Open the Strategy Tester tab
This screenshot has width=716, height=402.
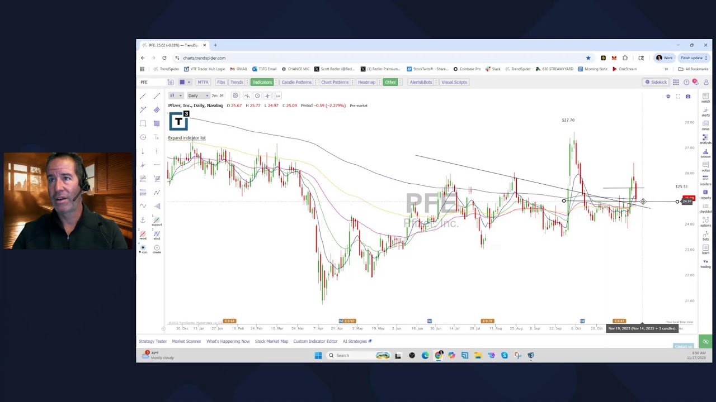click(x=153, y=341)
